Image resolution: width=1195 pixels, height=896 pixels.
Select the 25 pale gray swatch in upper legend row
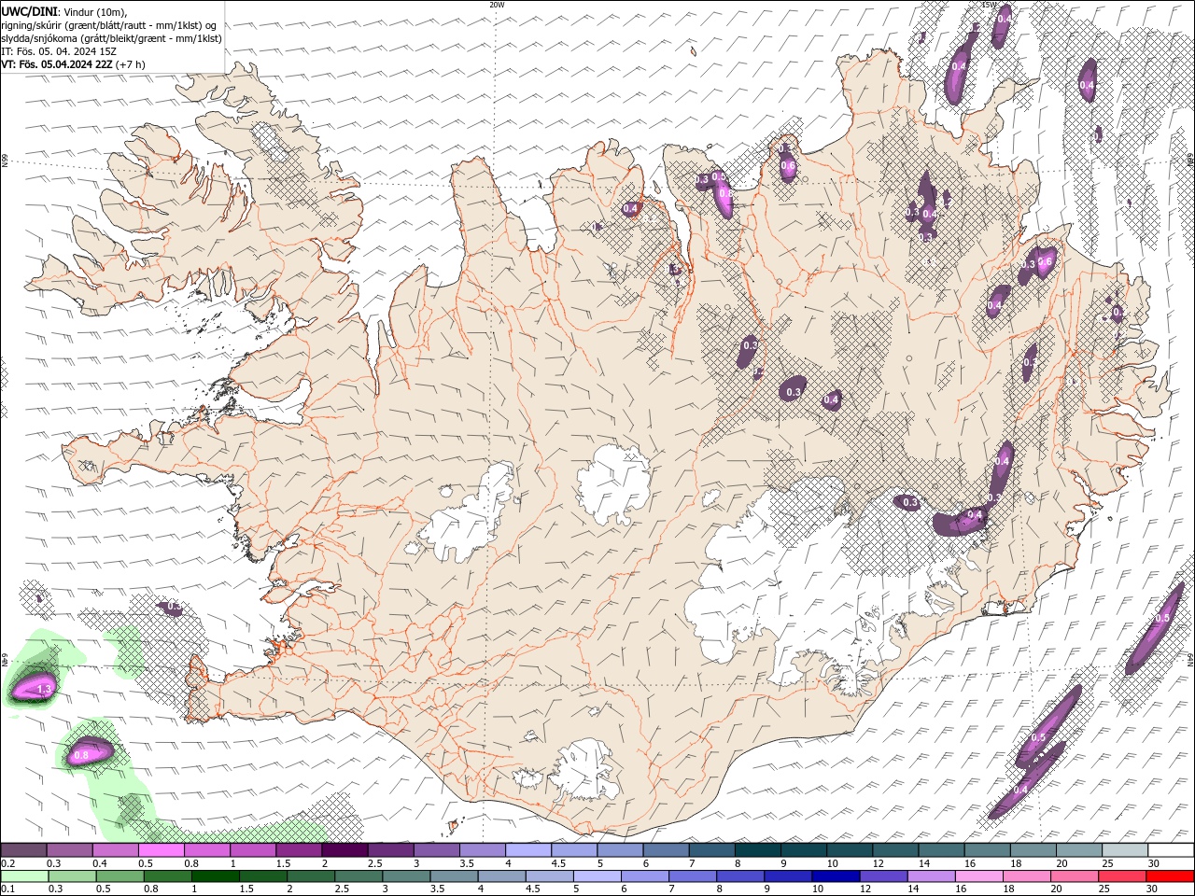pyautogui.click(x=1125, y=850)
